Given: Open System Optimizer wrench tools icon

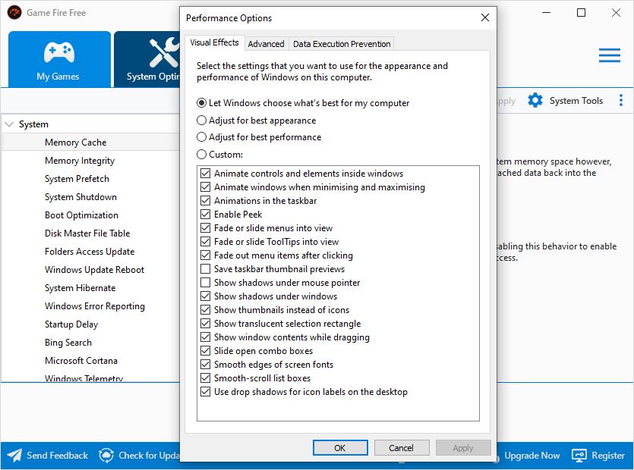Looking at the screenshot, I should [164, 53].
